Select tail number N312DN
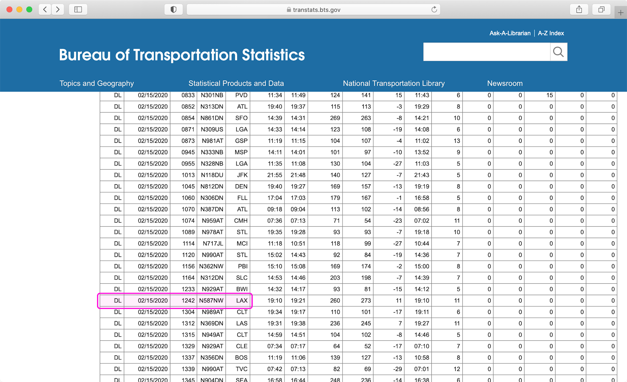627x382 pixels. [x=212, y=278]
